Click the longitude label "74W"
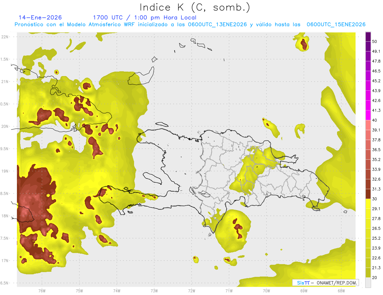The image size is (383, 295). [116, 291]
